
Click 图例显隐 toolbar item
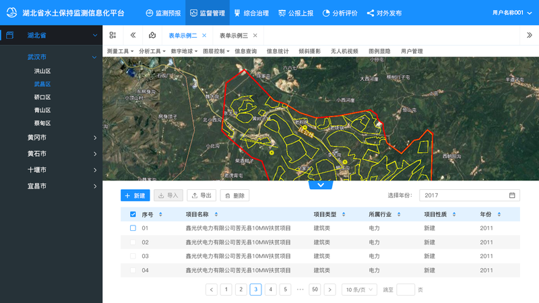pyautogui.click(x=379, y=51)
